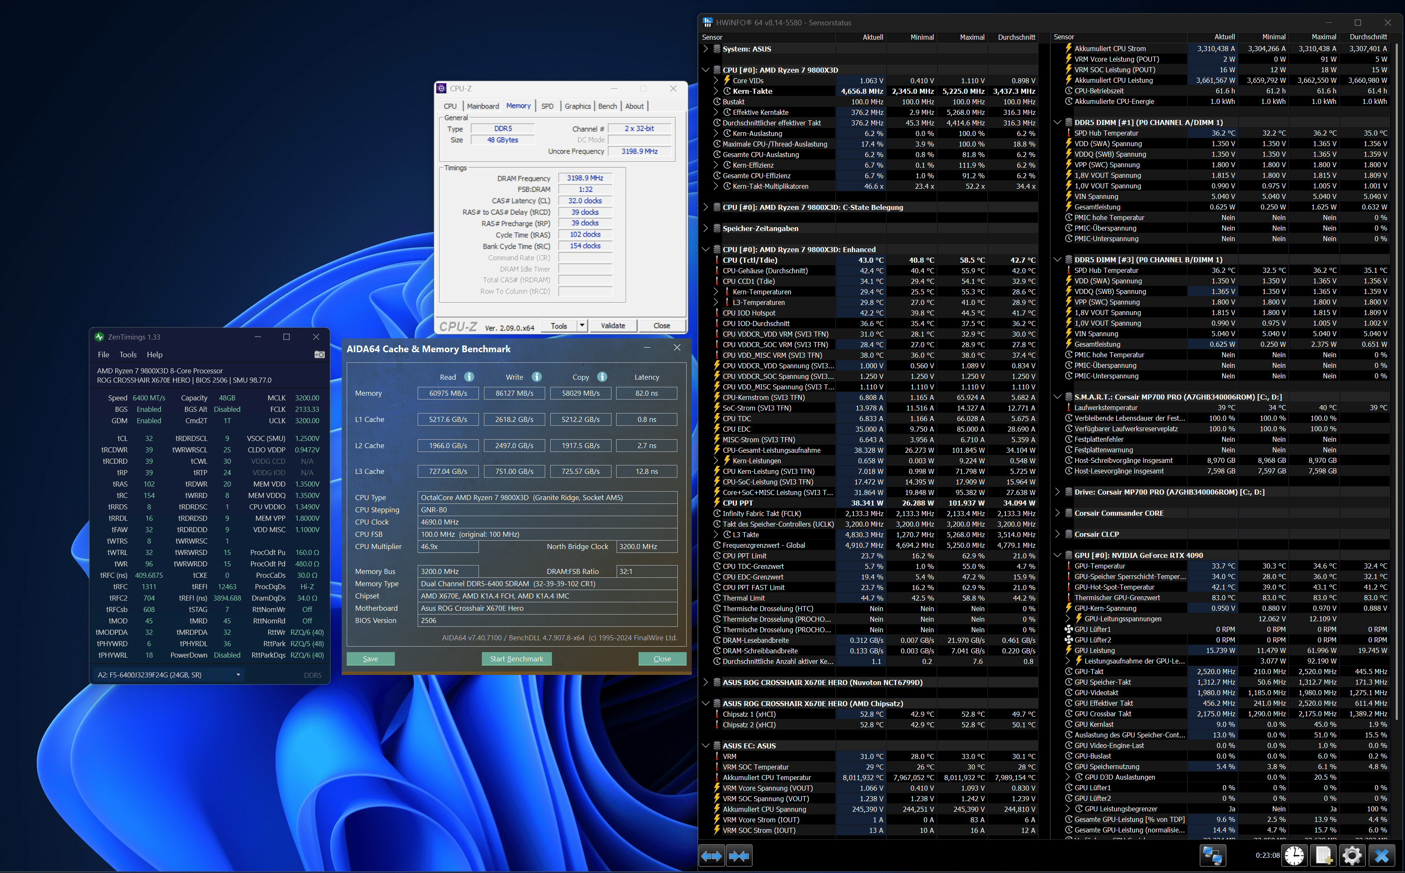This screenshot has width=1405, height=873.
Task: Click the Copy info icon in AIDA64
Action: (602, 377)
